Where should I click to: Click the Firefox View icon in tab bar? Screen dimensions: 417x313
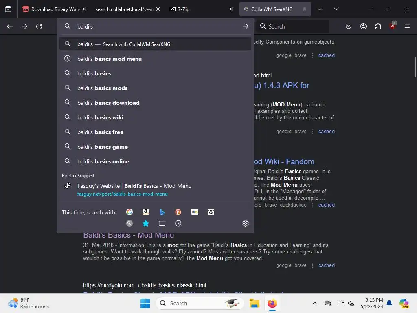[x=8, y=9]
